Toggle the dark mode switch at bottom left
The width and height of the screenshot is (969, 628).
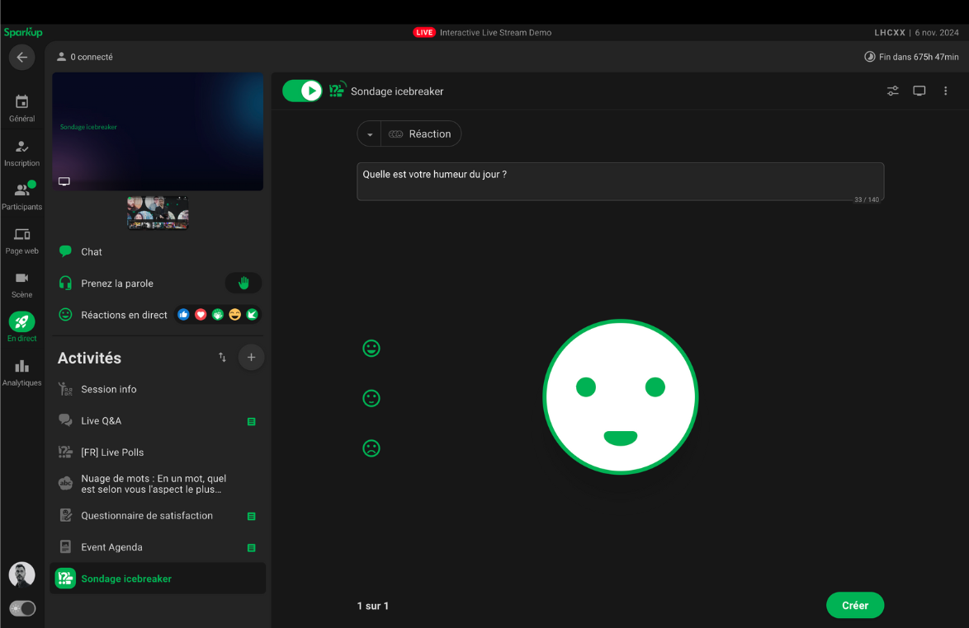[x=22, y=608]
